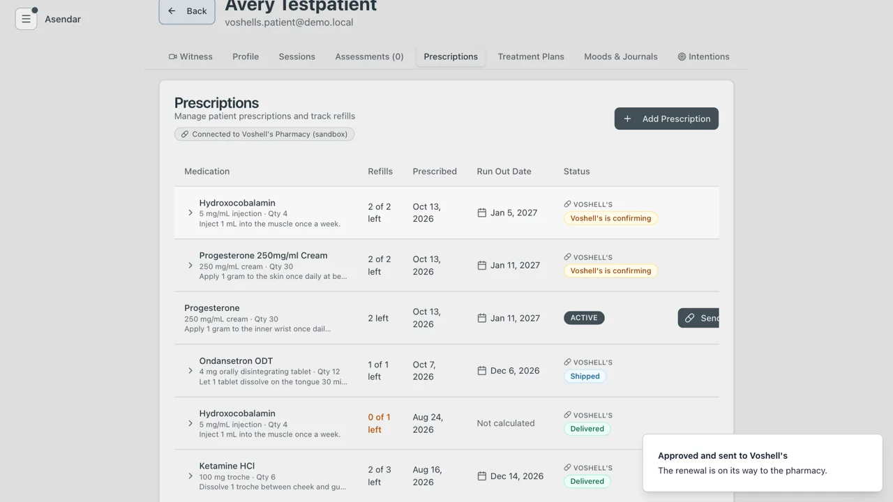Click the Run Out Date column header
This screenshot has width=893, height=502.
tap(504, 172)
